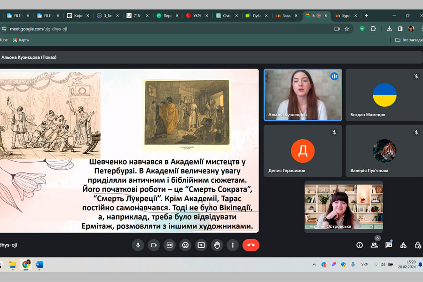
Task: Open the activities shapes icon
Action: 403,245
